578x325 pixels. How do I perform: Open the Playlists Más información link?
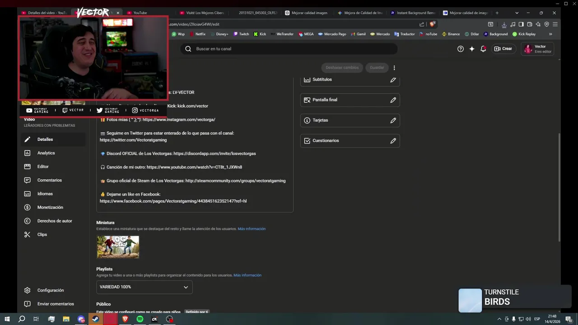pos(247,275)
